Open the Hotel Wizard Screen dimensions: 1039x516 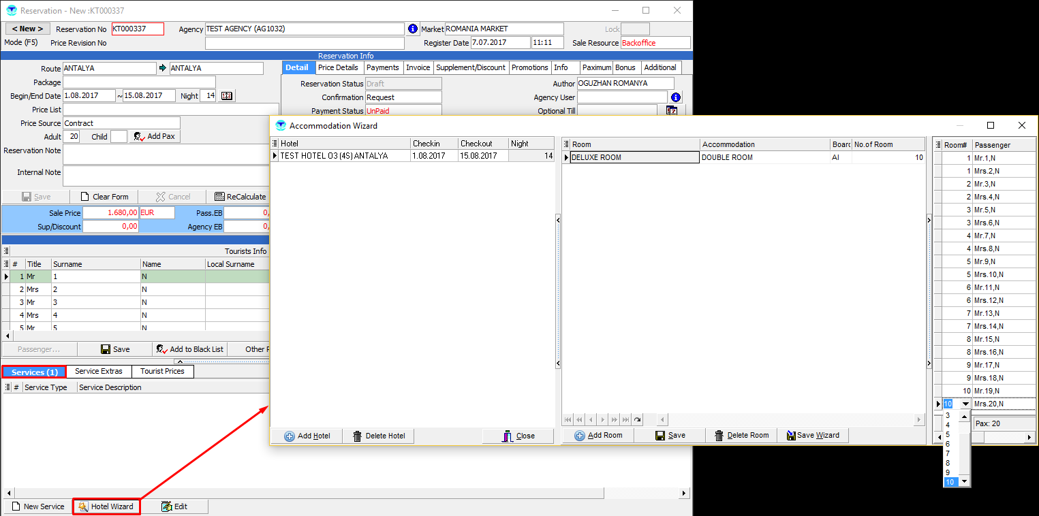pos(106,506)
